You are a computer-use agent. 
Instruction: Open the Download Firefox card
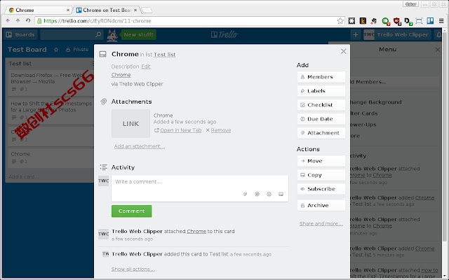(50, 82)
